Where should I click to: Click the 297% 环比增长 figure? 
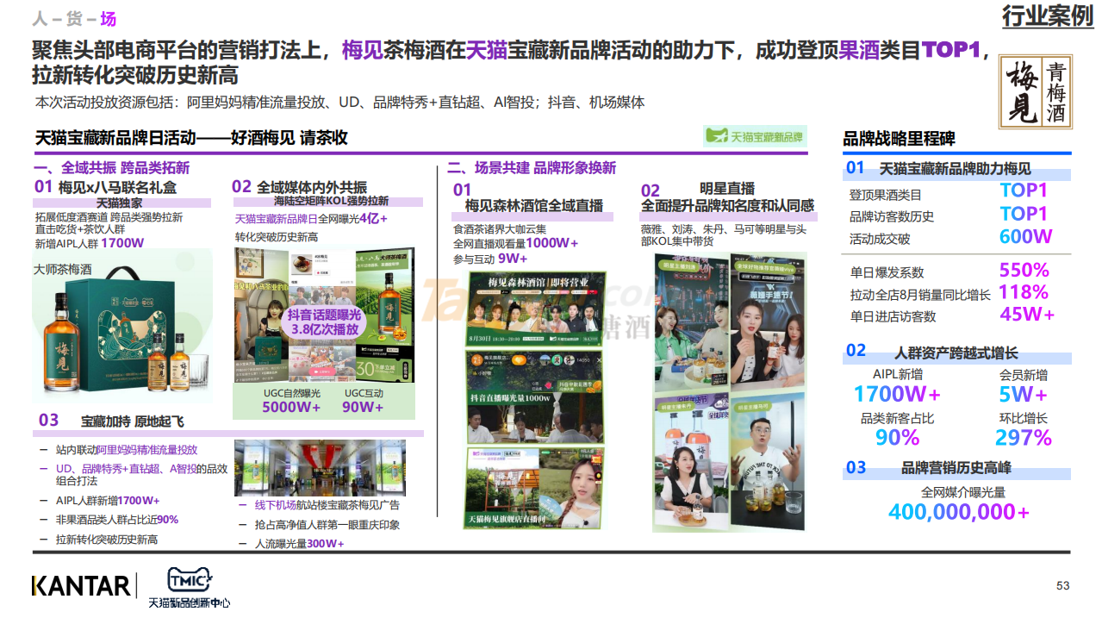pyautogui.click(x=1024, y=438)
